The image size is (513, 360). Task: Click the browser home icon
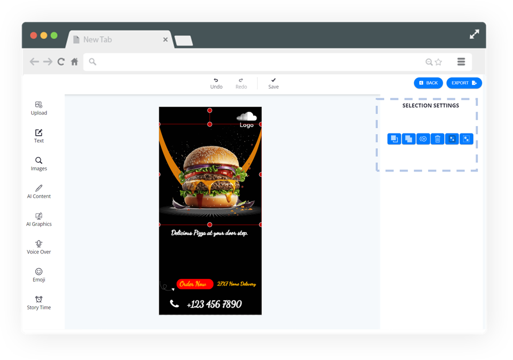75,61
